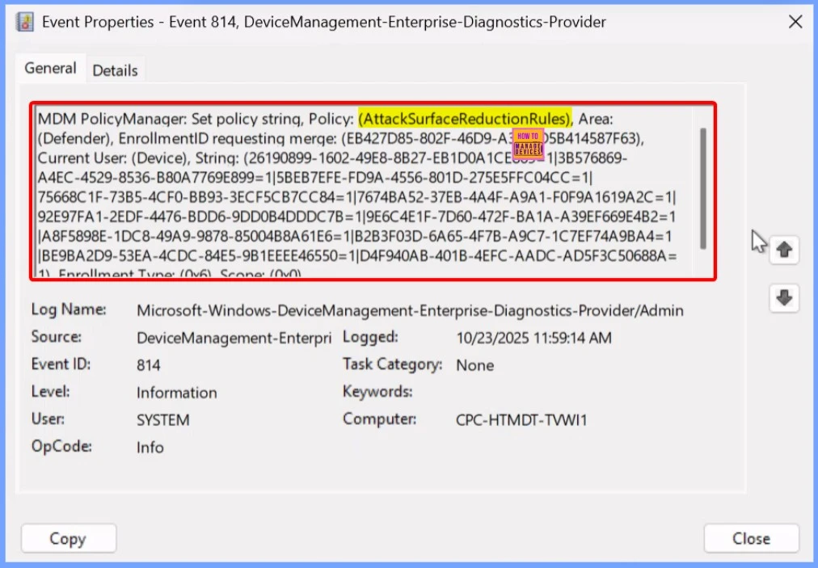Screen dimensions: 818x568
Task: Click the Level value Information
Action: [x=176, y=393]
